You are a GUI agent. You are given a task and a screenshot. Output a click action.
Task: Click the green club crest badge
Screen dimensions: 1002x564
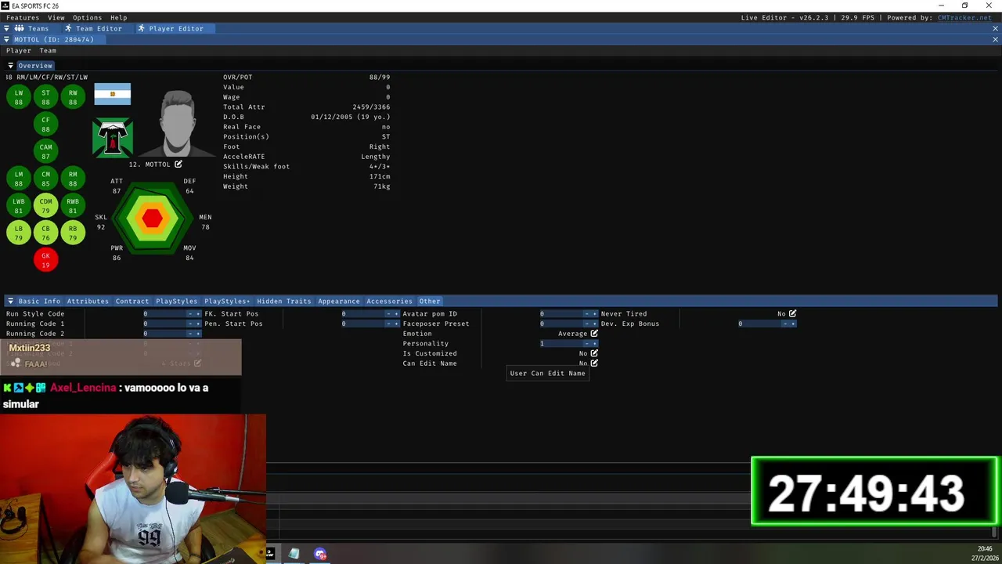point(113,138)
